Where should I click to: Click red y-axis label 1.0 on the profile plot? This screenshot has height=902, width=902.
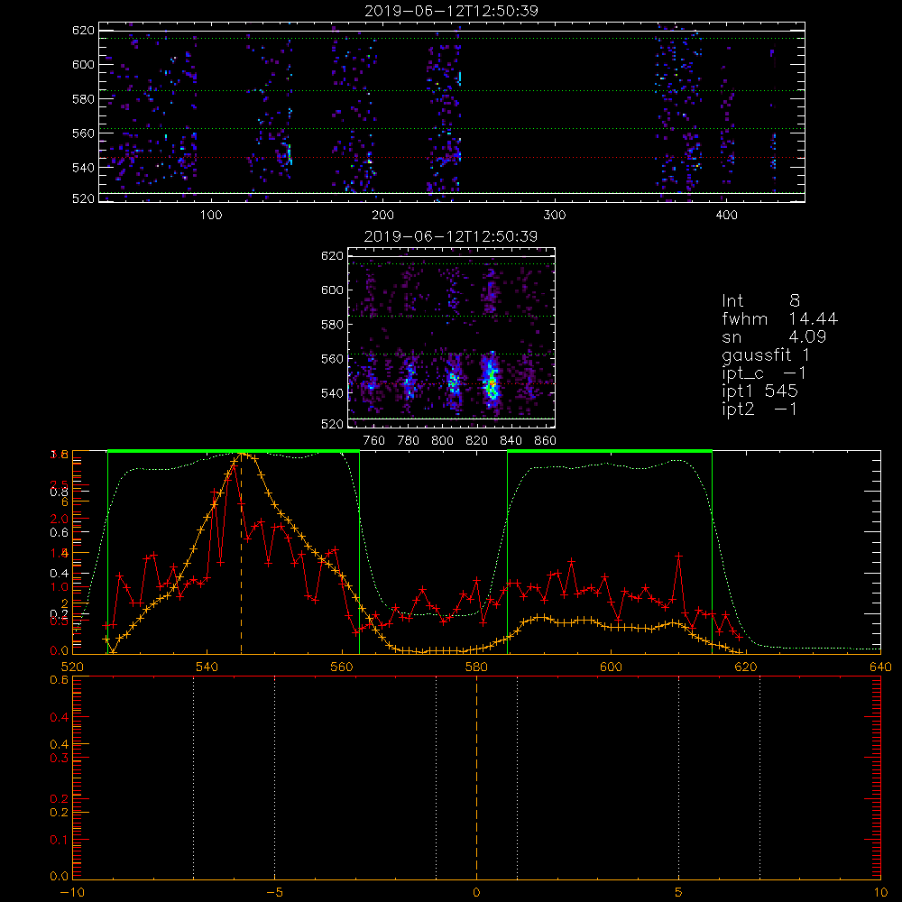pyautogui.click(x=59, y=587)
